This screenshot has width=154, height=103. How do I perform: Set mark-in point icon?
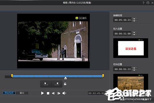click(x=46, y=84)
